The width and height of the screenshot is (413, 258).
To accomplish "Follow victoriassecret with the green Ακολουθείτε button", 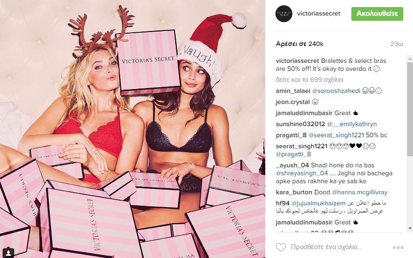I will pos(377,14).
